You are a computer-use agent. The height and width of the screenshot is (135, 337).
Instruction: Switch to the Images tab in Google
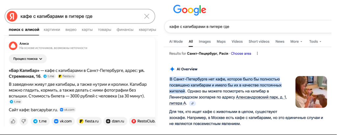point(205,41)
